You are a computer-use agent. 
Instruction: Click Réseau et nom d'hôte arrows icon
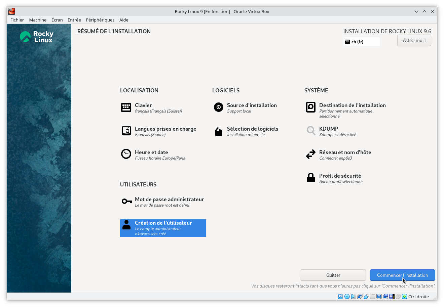(x=311, y=154)
